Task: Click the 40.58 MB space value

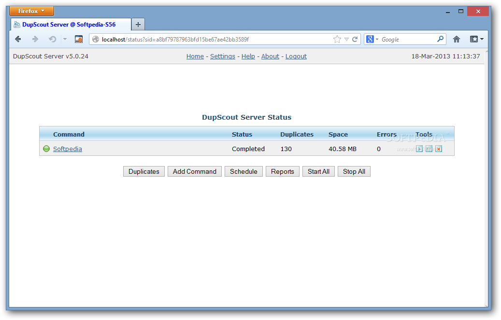Action: 343,149
